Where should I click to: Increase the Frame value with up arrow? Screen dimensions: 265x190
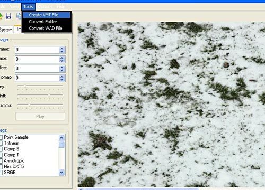click(61, 49)
